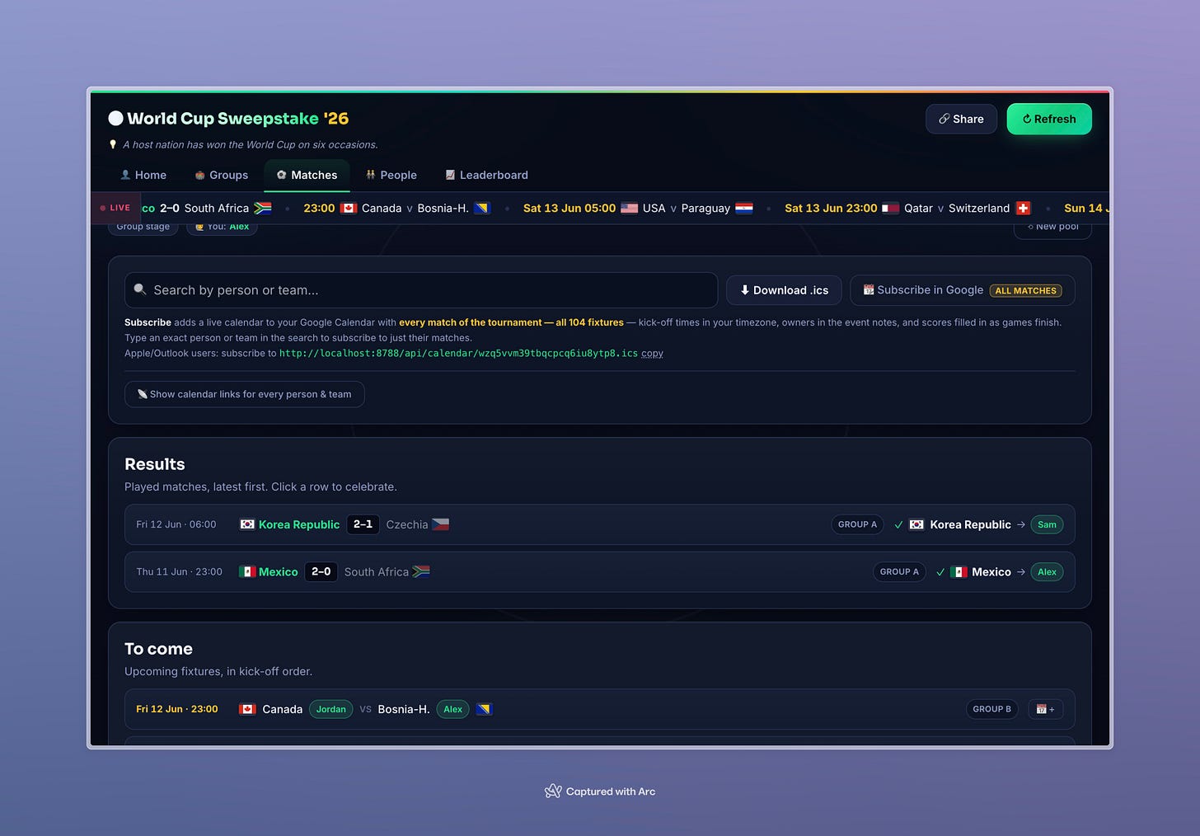Click the Canada flag in the ticker
The width and height of the screenshot is (1200, 836).
[x=349, y=208]
